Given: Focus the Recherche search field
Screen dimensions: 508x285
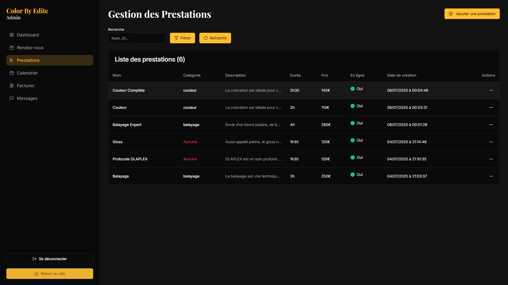Looking at the screenshot, I should tap(137, 38).
